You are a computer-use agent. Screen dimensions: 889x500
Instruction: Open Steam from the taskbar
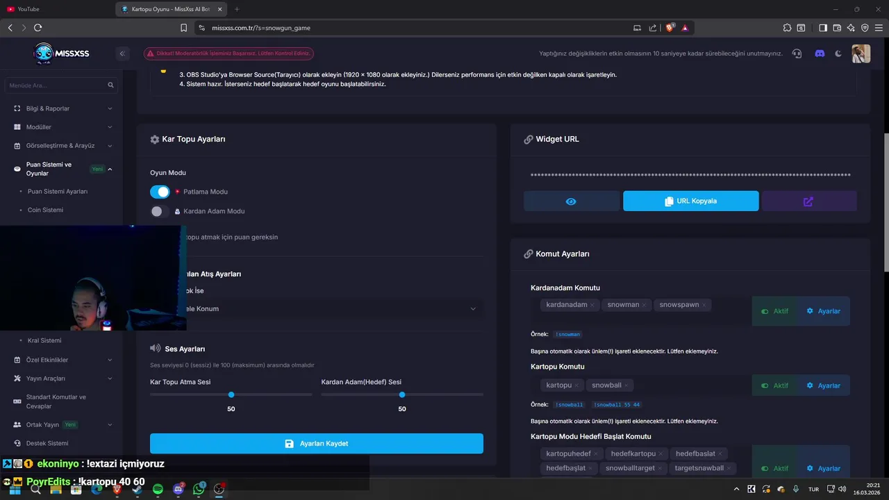(x=137, y=489)
